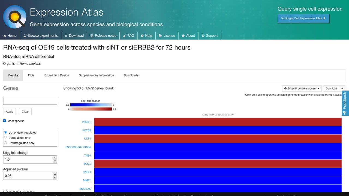Image resolution: width=349 pixels, height=196 pixels.
Task: Expand the Download options caret
Action: [342, 88]
